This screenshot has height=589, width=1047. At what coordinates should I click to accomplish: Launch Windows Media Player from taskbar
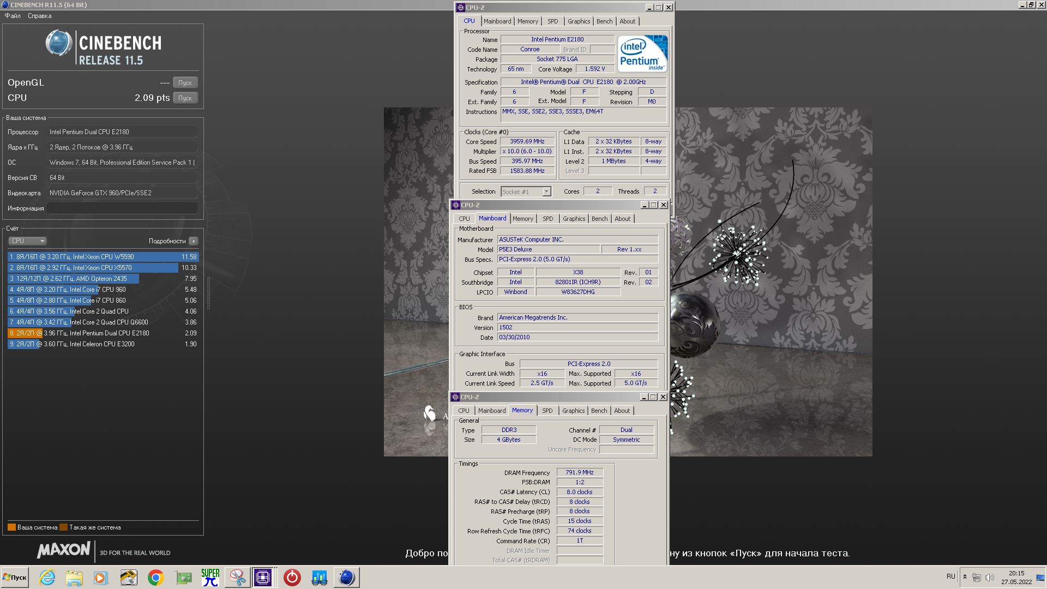point(101,578)
